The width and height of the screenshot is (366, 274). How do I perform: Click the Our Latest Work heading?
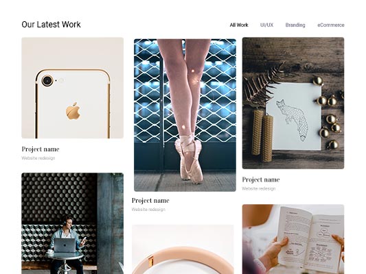coord(51,25)
